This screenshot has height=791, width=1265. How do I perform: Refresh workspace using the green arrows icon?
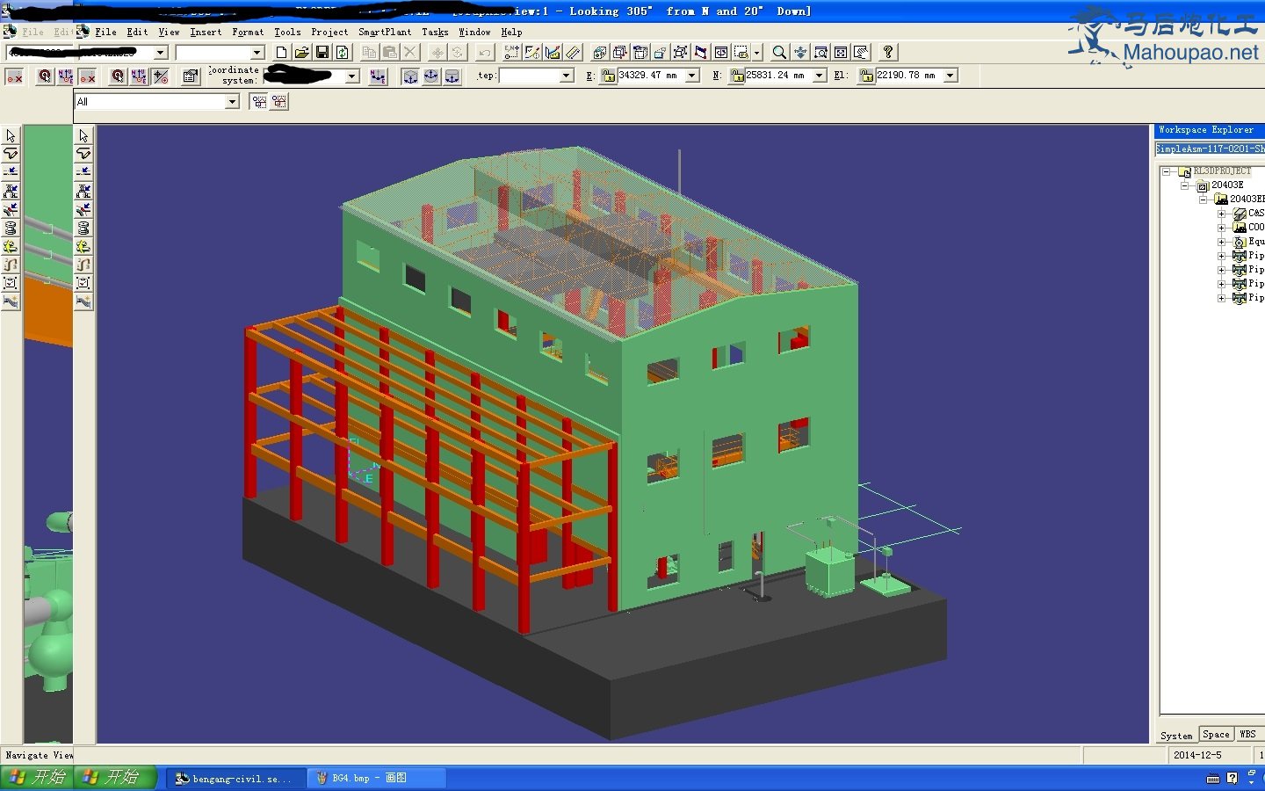click(342, 52)
